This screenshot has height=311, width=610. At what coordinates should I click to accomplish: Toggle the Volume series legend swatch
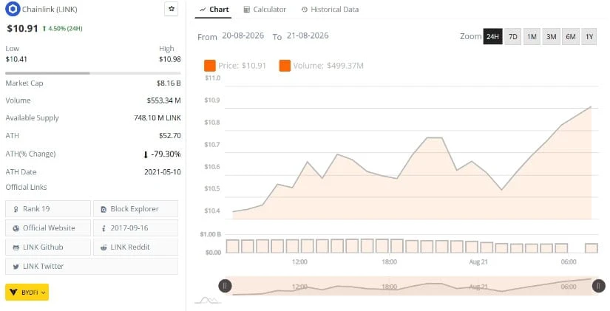click(285, 66)
